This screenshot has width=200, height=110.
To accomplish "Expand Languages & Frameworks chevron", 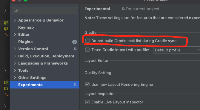I will (15, 63).
